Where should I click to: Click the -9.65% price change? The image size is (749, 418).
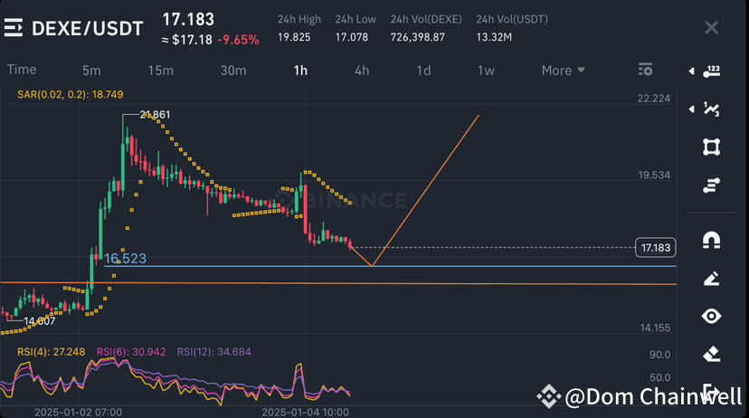pos(239,40)
